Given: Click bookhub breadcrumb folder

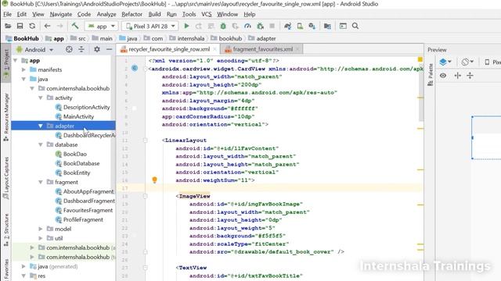Looking at the screenshot, I should (x=226, y=38).
